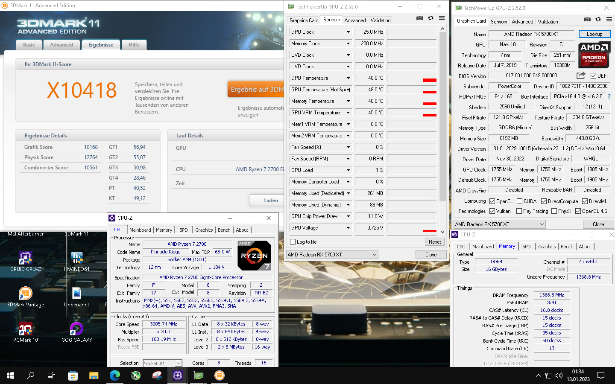615x384 pixels.
Task: Click the AMD Radeon Graphics logo
Action: [594, 55]
